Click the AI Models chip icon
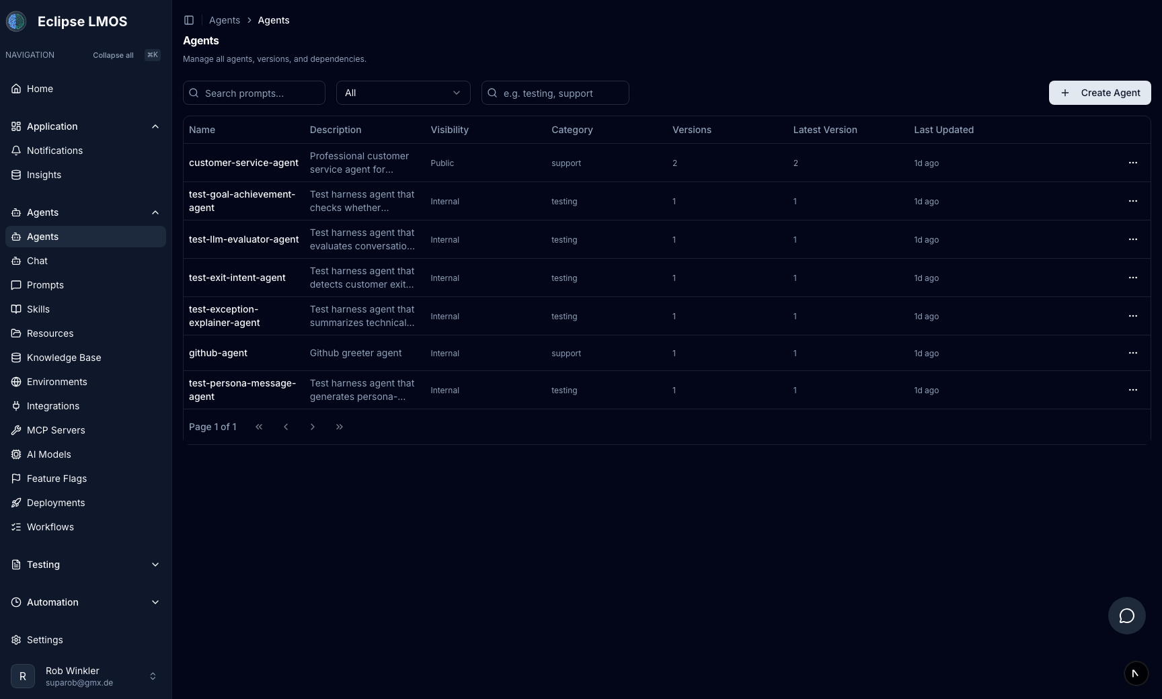Image resolution: width=1162 pixels, height=699 pixels. [x=16, y=454]
